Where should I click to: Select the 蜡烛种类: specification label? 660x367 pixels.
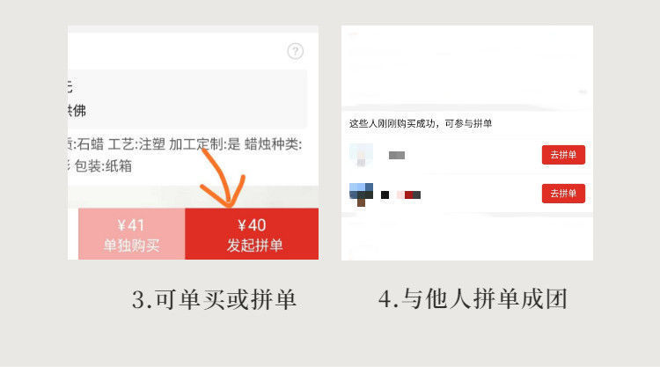pyautogui.click(x=273, y=144)
